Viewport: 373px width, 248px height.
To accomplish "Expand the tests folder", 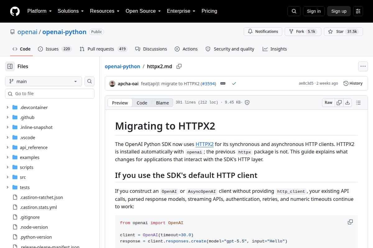I will (x=7, y=188).
